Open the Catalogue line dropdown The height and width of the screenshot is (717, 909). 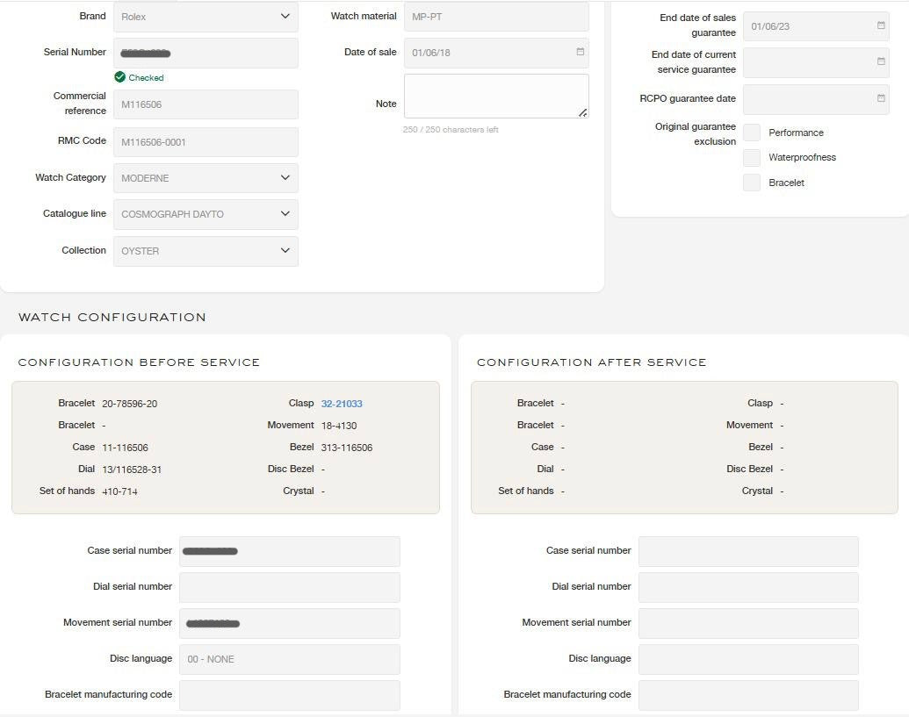pos(206,214)
